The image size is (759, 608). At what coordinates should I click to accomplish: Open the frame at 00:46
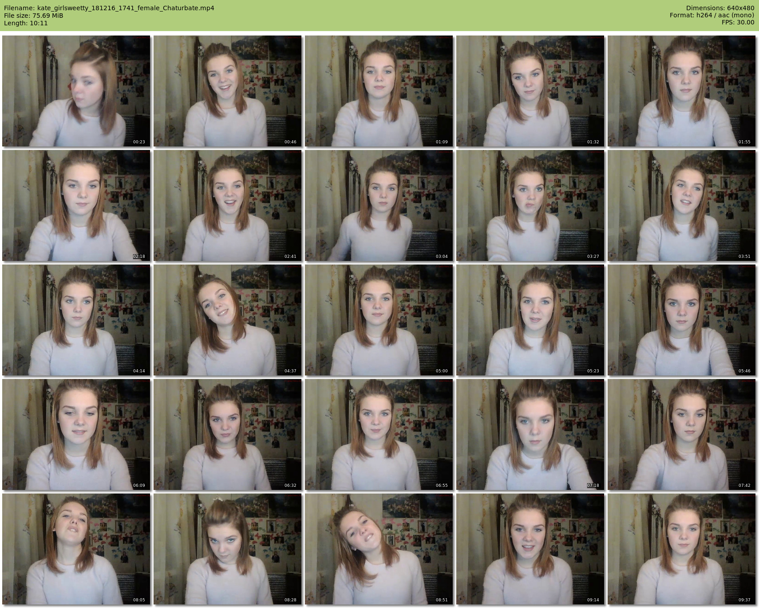[x=227, y=91]
